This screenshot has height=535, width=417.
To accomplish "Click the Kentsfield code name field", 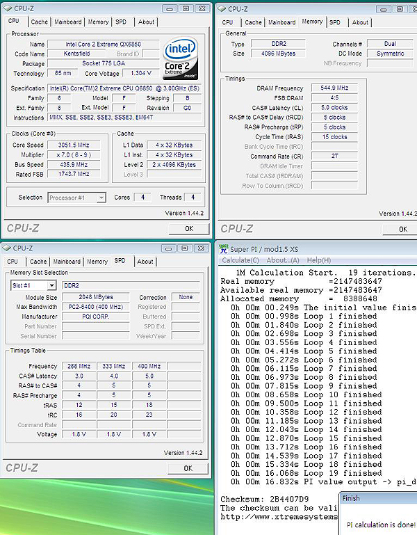I will 76,54.
